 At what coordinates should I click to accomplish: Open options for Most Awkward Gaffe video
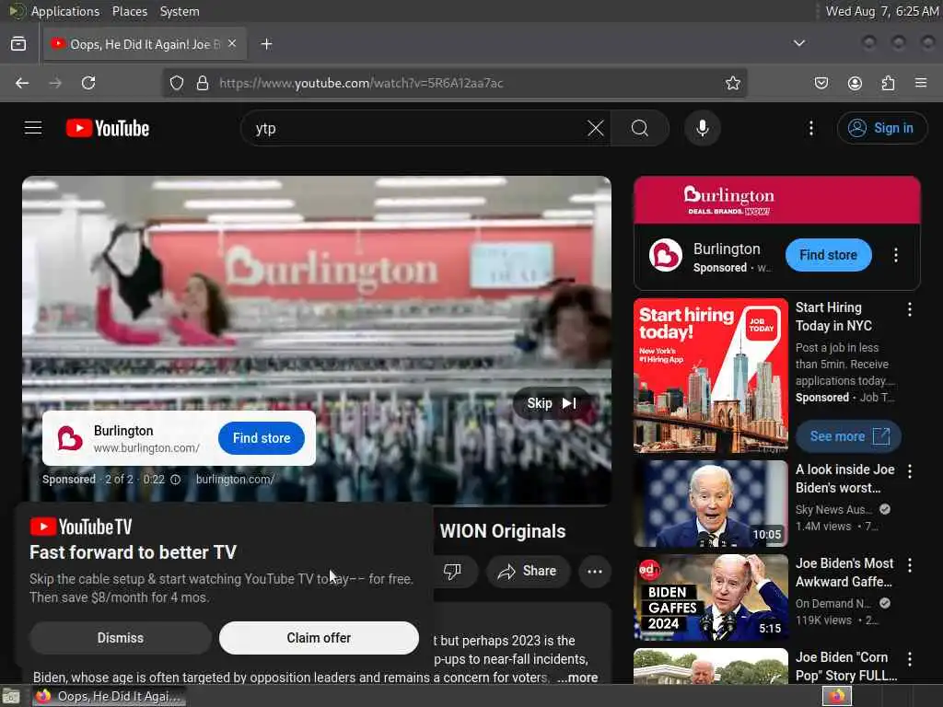(x=909, y=565)
